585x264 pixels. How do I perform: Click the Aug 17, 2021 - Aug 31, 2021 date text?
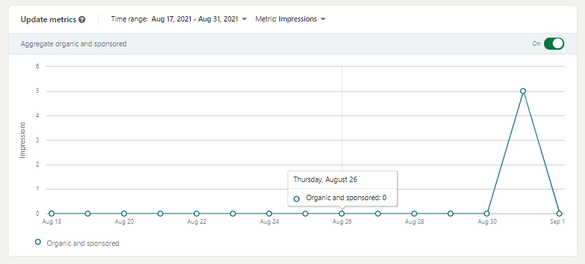[x=195, y=19]
